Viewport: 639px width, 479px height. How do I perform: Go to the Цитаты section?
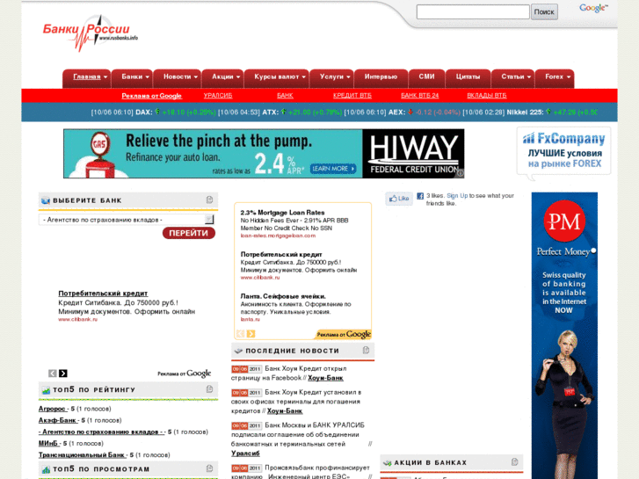(468, 76)
